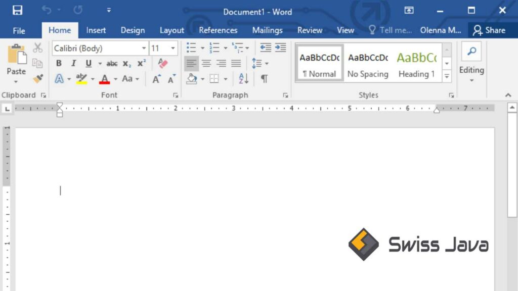Viewport: 518px width, 291px height.
Task: Open the font size dropdown
Action: 172,48
